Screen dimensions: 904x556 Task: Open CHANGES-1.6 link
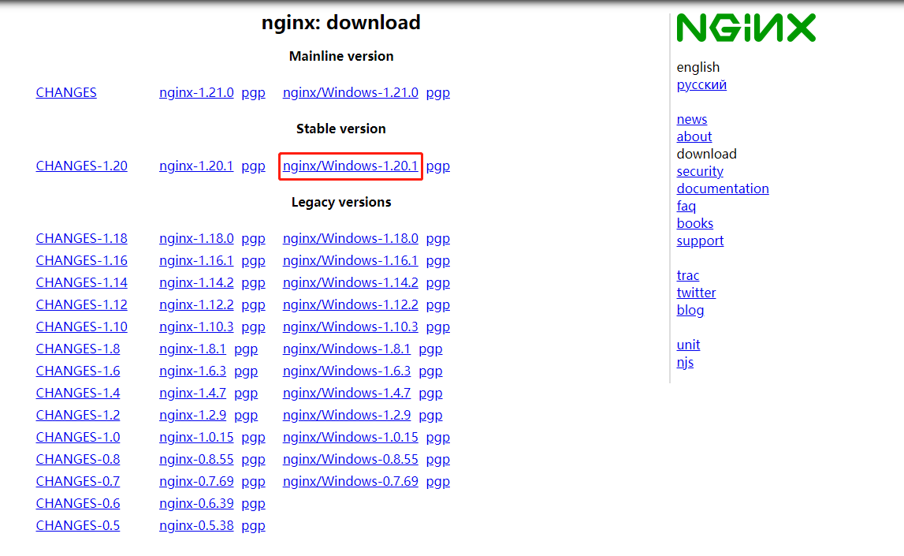(x=78, y=371)
